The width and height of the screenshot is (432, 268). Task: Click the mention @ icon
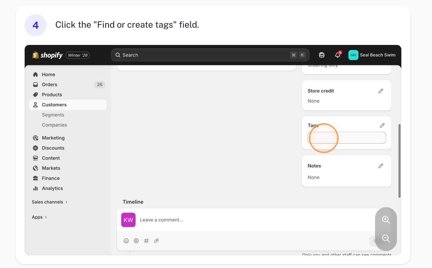tap(136, 241)
